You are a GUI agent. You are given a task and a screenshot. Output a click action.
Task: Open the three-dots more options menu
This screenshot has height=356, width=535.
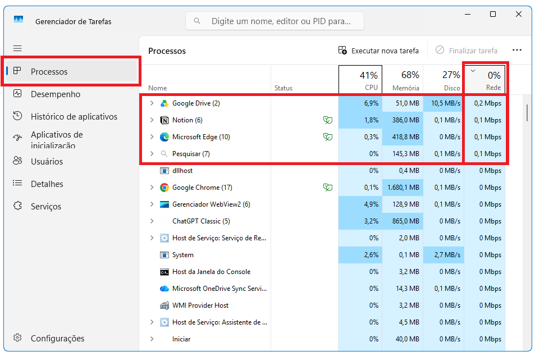(517, 50)
